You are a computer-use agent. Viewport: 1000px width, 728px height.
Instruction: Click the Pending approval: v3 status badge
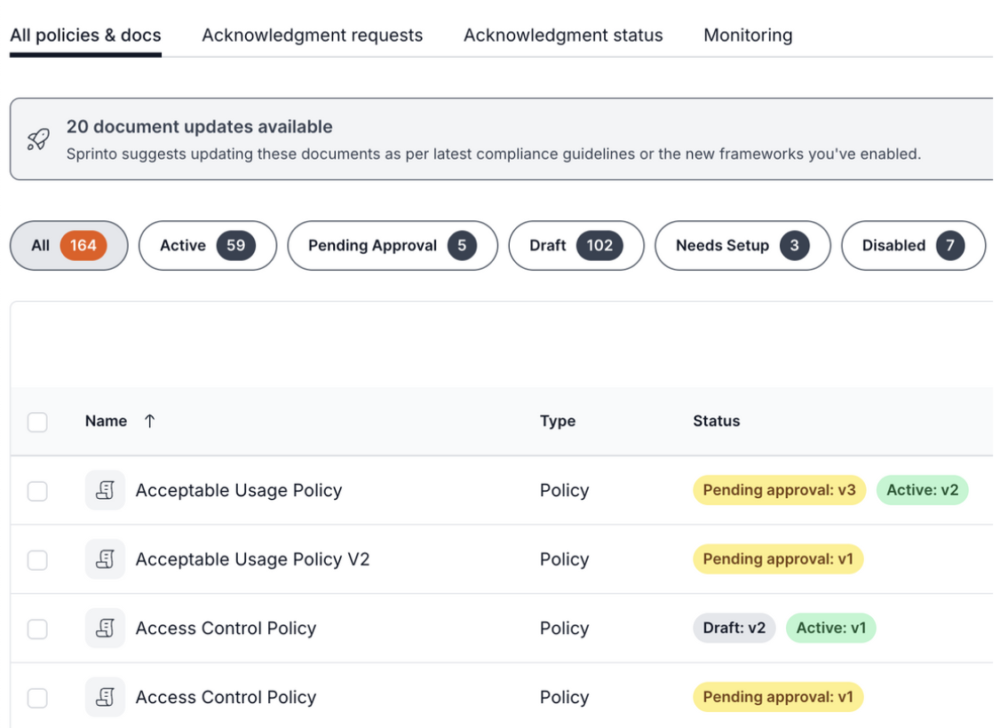coord(779,490)
